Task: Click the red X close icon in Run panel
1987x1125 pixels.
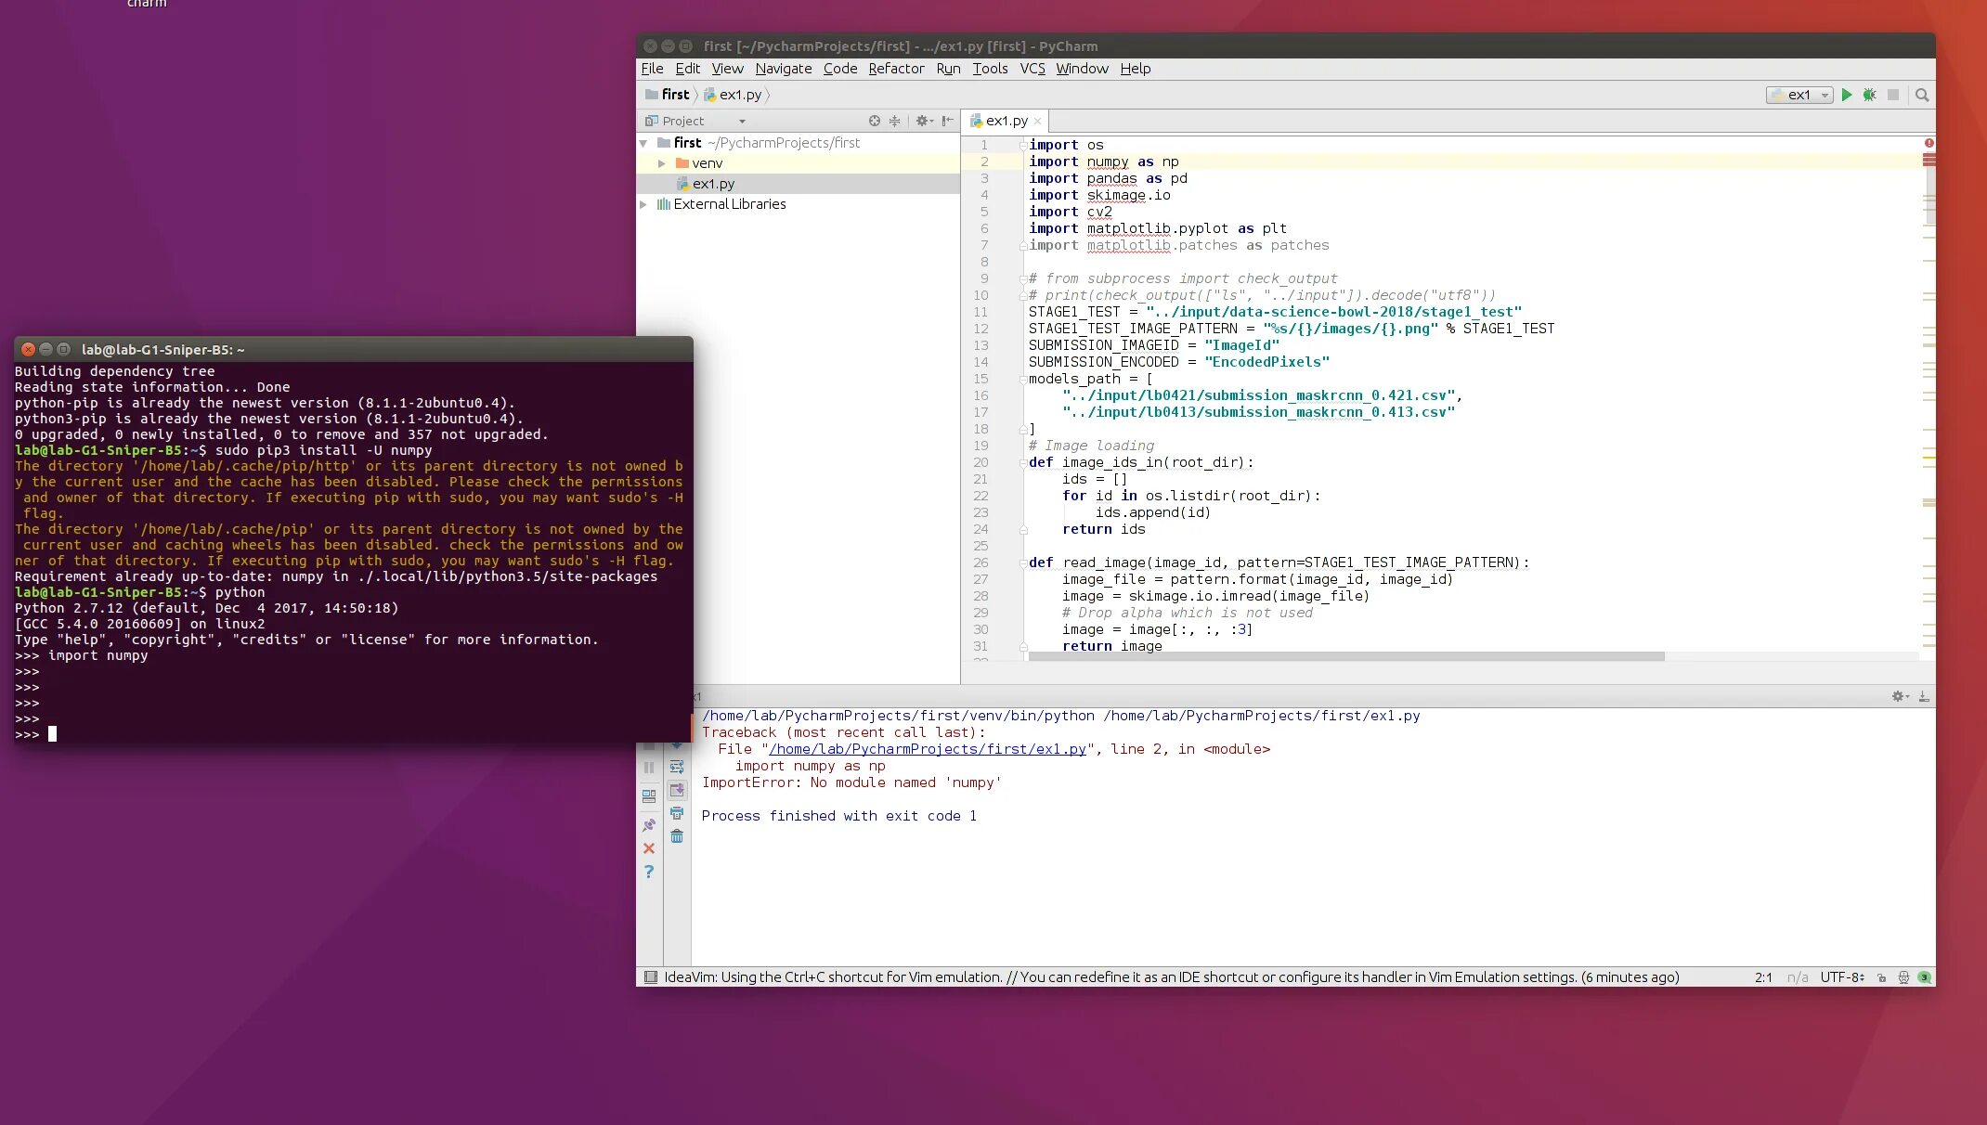Action: (x=649, y=848)
